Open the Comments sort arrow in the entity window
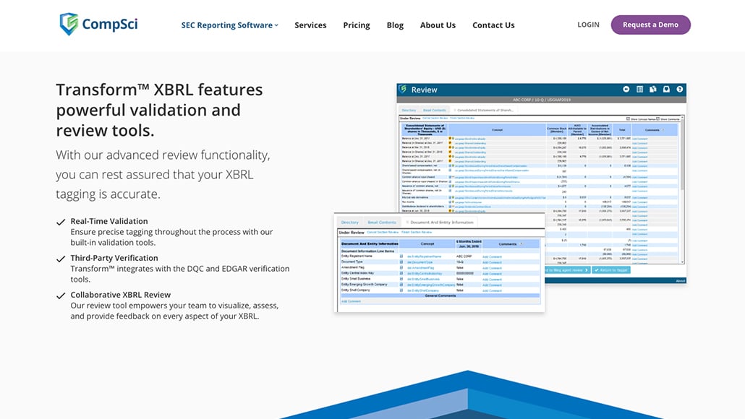This screenshot has width=745, height=419. click(x=521, y=243)
